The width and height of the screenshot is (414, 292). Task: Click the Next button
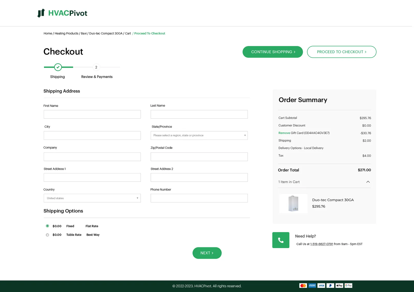(x=207, y=253)
